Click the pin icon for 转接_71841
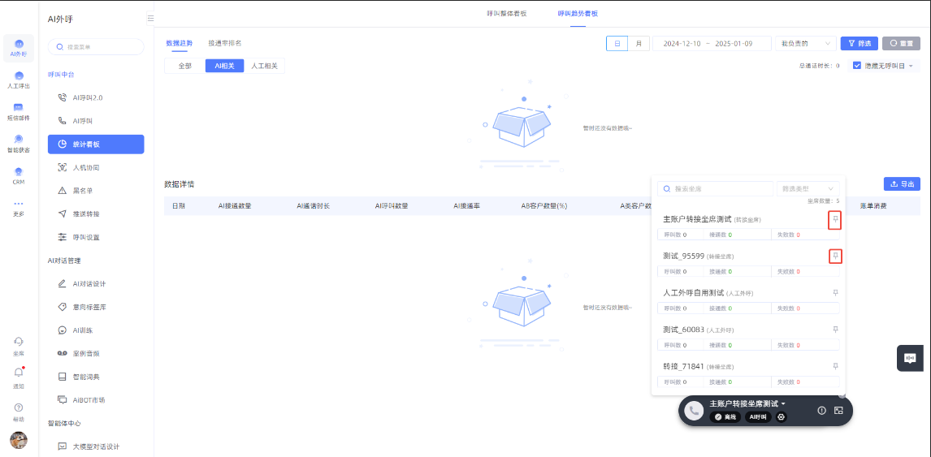The width and height of the screenshot is (931, 457). coord(835,366)
